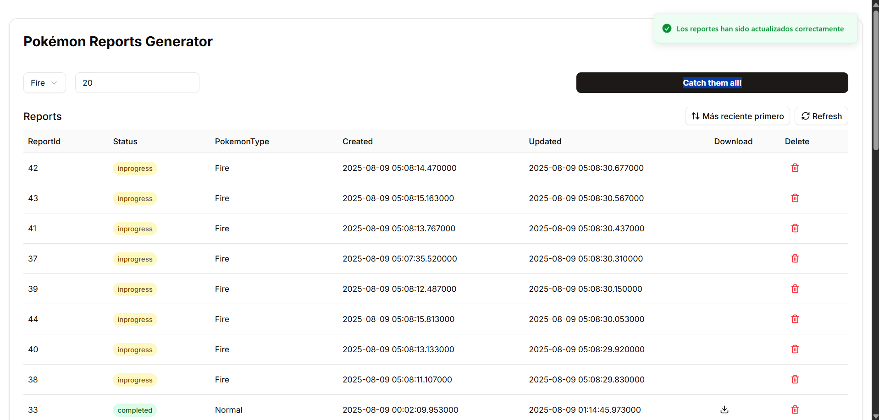This screenshot has width=879, height=420.
Task: Open the Fire type dropdown
Action: click(44, 82)
